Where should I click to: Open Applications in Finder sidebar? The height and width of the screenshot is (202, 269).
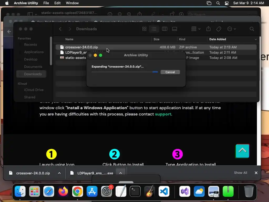tap(34, 52)
